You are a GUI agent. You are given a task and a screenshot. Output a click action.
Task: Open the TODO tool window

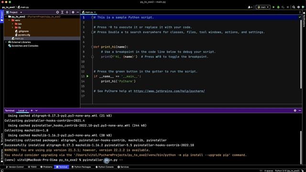[32, 167]
